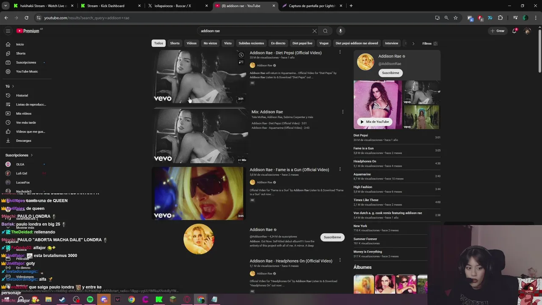
Task: Select the Todos filter chip
Action: click(158, 43)
